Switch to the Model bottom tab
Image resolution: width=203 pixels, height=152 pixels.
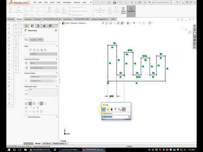pos(38,144)
